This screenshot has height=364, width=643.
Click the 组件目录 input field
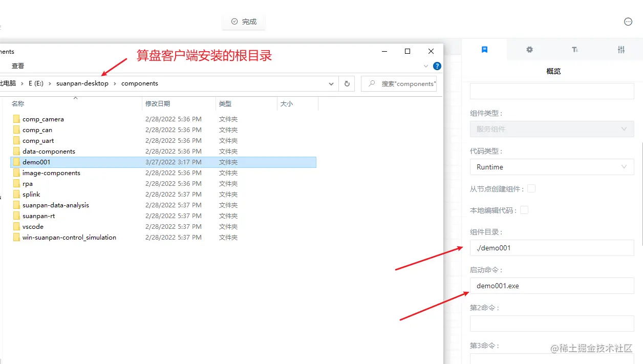click(x=552, y=248)
